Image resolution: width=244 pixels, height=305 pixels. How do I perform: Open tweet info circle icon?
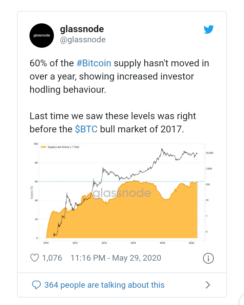coord(208,258)
